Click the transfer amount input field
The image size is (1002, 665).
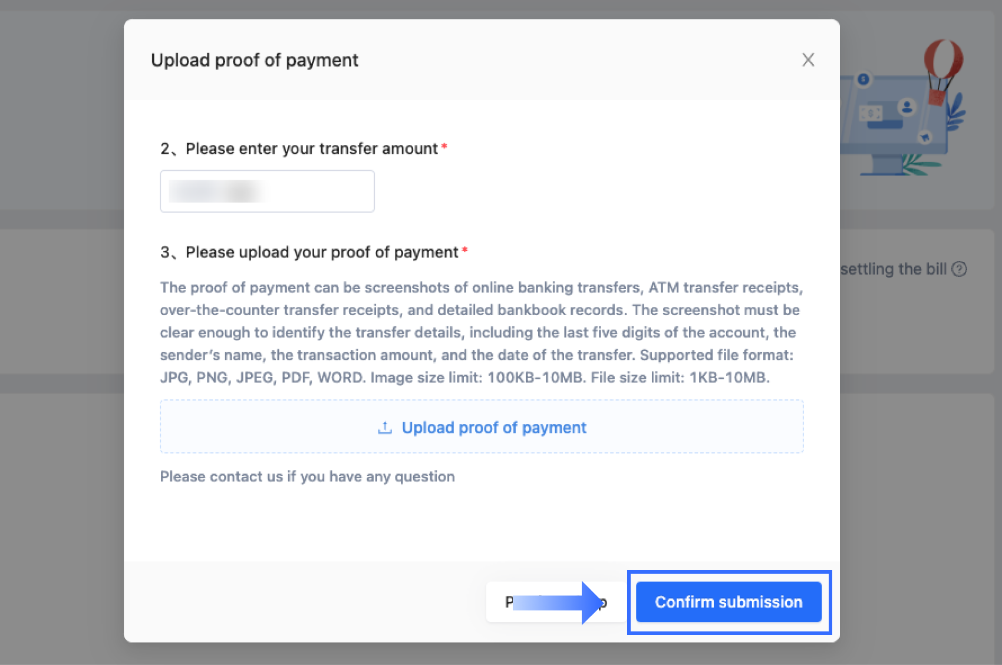tap(267, 191)
